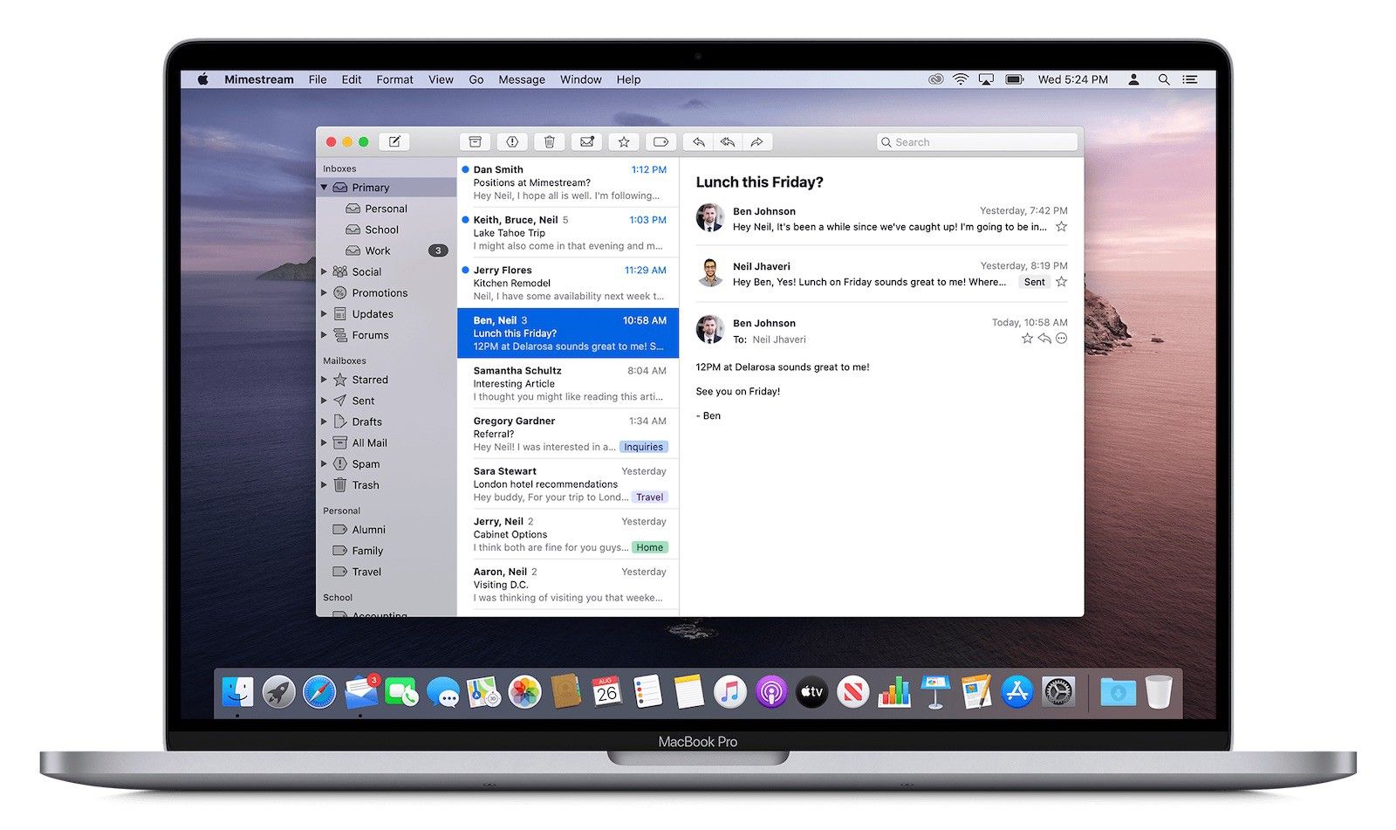The image size is (1396, 830).
Task: Open the Lake Tahoe Trip conversation
Action: [568, 233]
